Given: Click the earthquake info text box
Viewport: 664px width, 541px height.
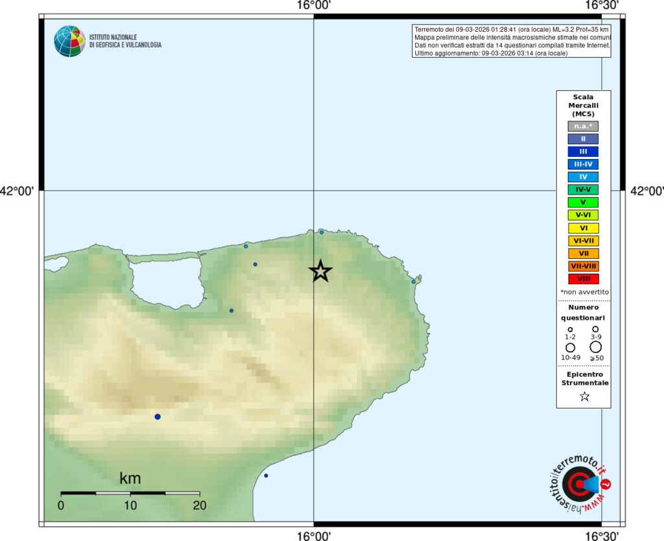Looking at the screenshot, I should pos(511,41).
